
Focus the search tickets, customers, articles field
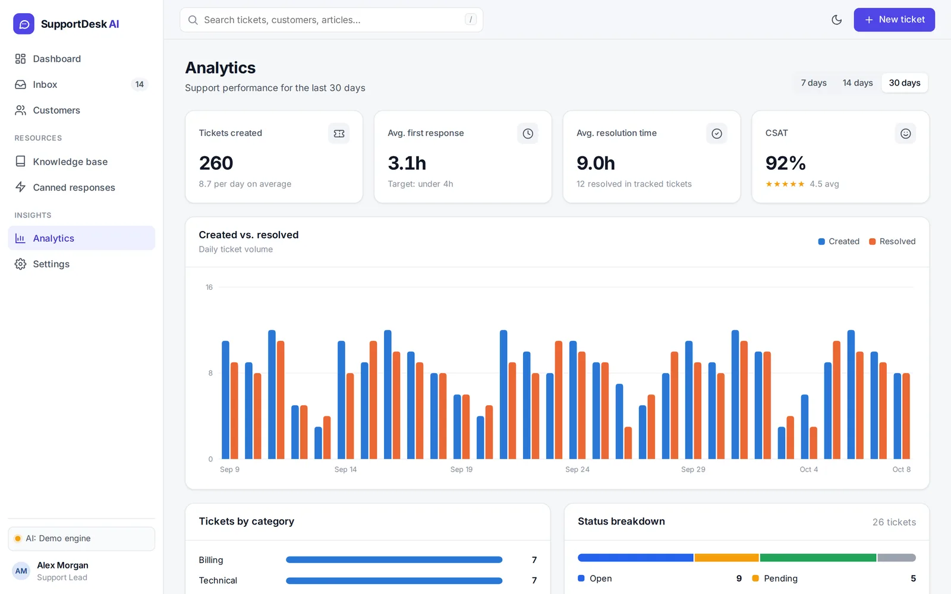[x=331, y=20]
